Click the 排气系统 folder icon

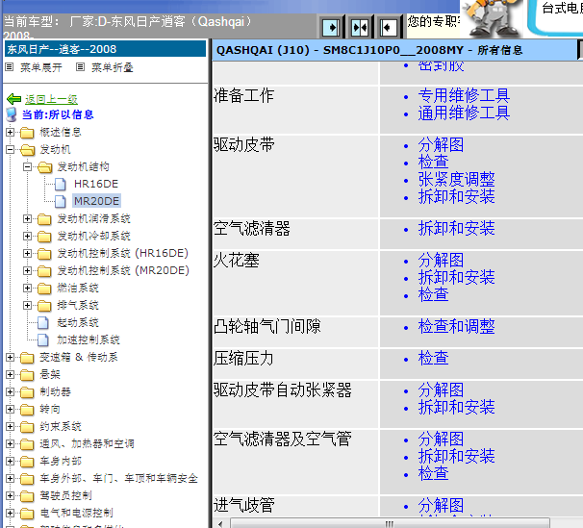(44, 306)
